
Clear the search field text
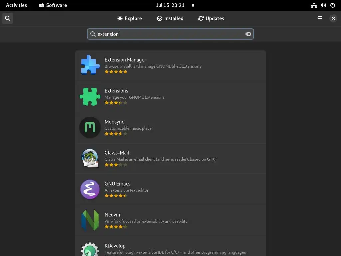click(x=248, y=34)
